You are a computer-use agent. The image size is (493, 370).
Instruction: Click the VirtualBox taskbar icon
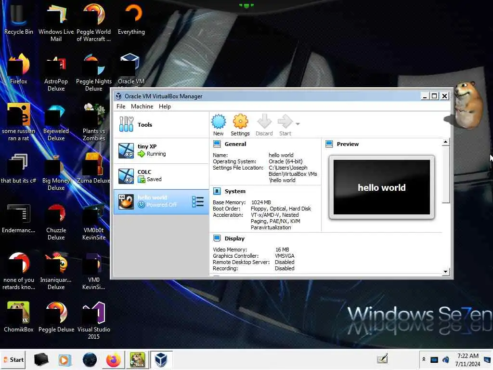(161, 359)
